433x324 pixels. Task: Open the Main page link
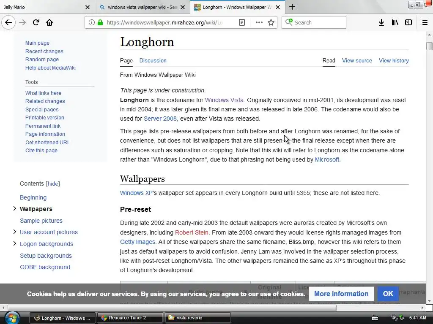[x=37, y=43]
